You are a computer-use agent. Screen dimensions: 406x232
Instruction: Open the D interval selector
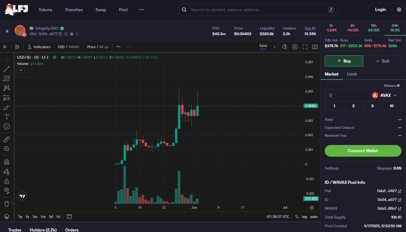tap(5, 47)
